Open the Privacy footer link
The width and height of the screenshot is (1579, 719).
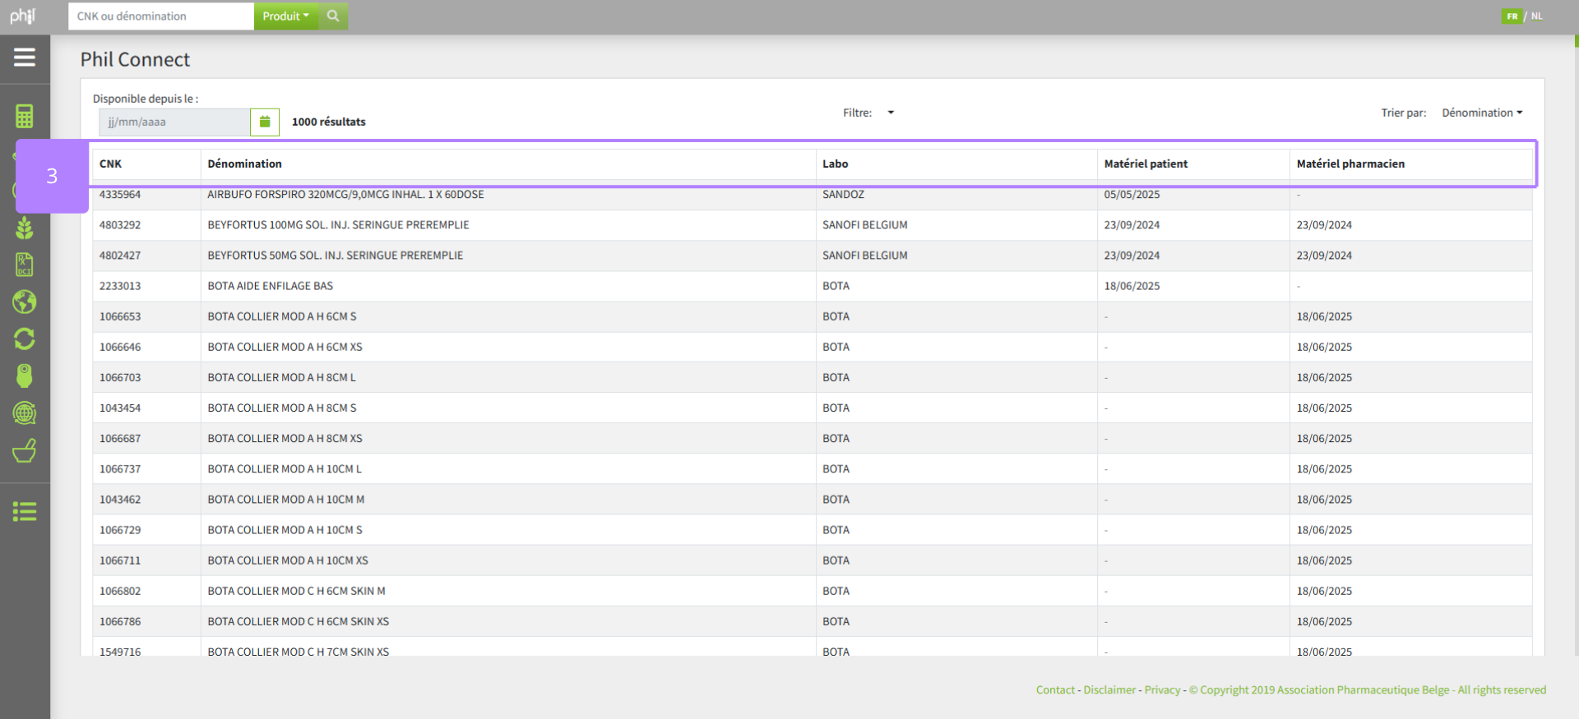tap(1162, 690)
